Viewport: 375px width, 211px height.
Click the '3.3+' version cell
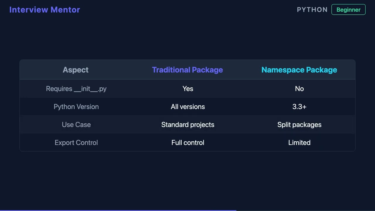299,107
